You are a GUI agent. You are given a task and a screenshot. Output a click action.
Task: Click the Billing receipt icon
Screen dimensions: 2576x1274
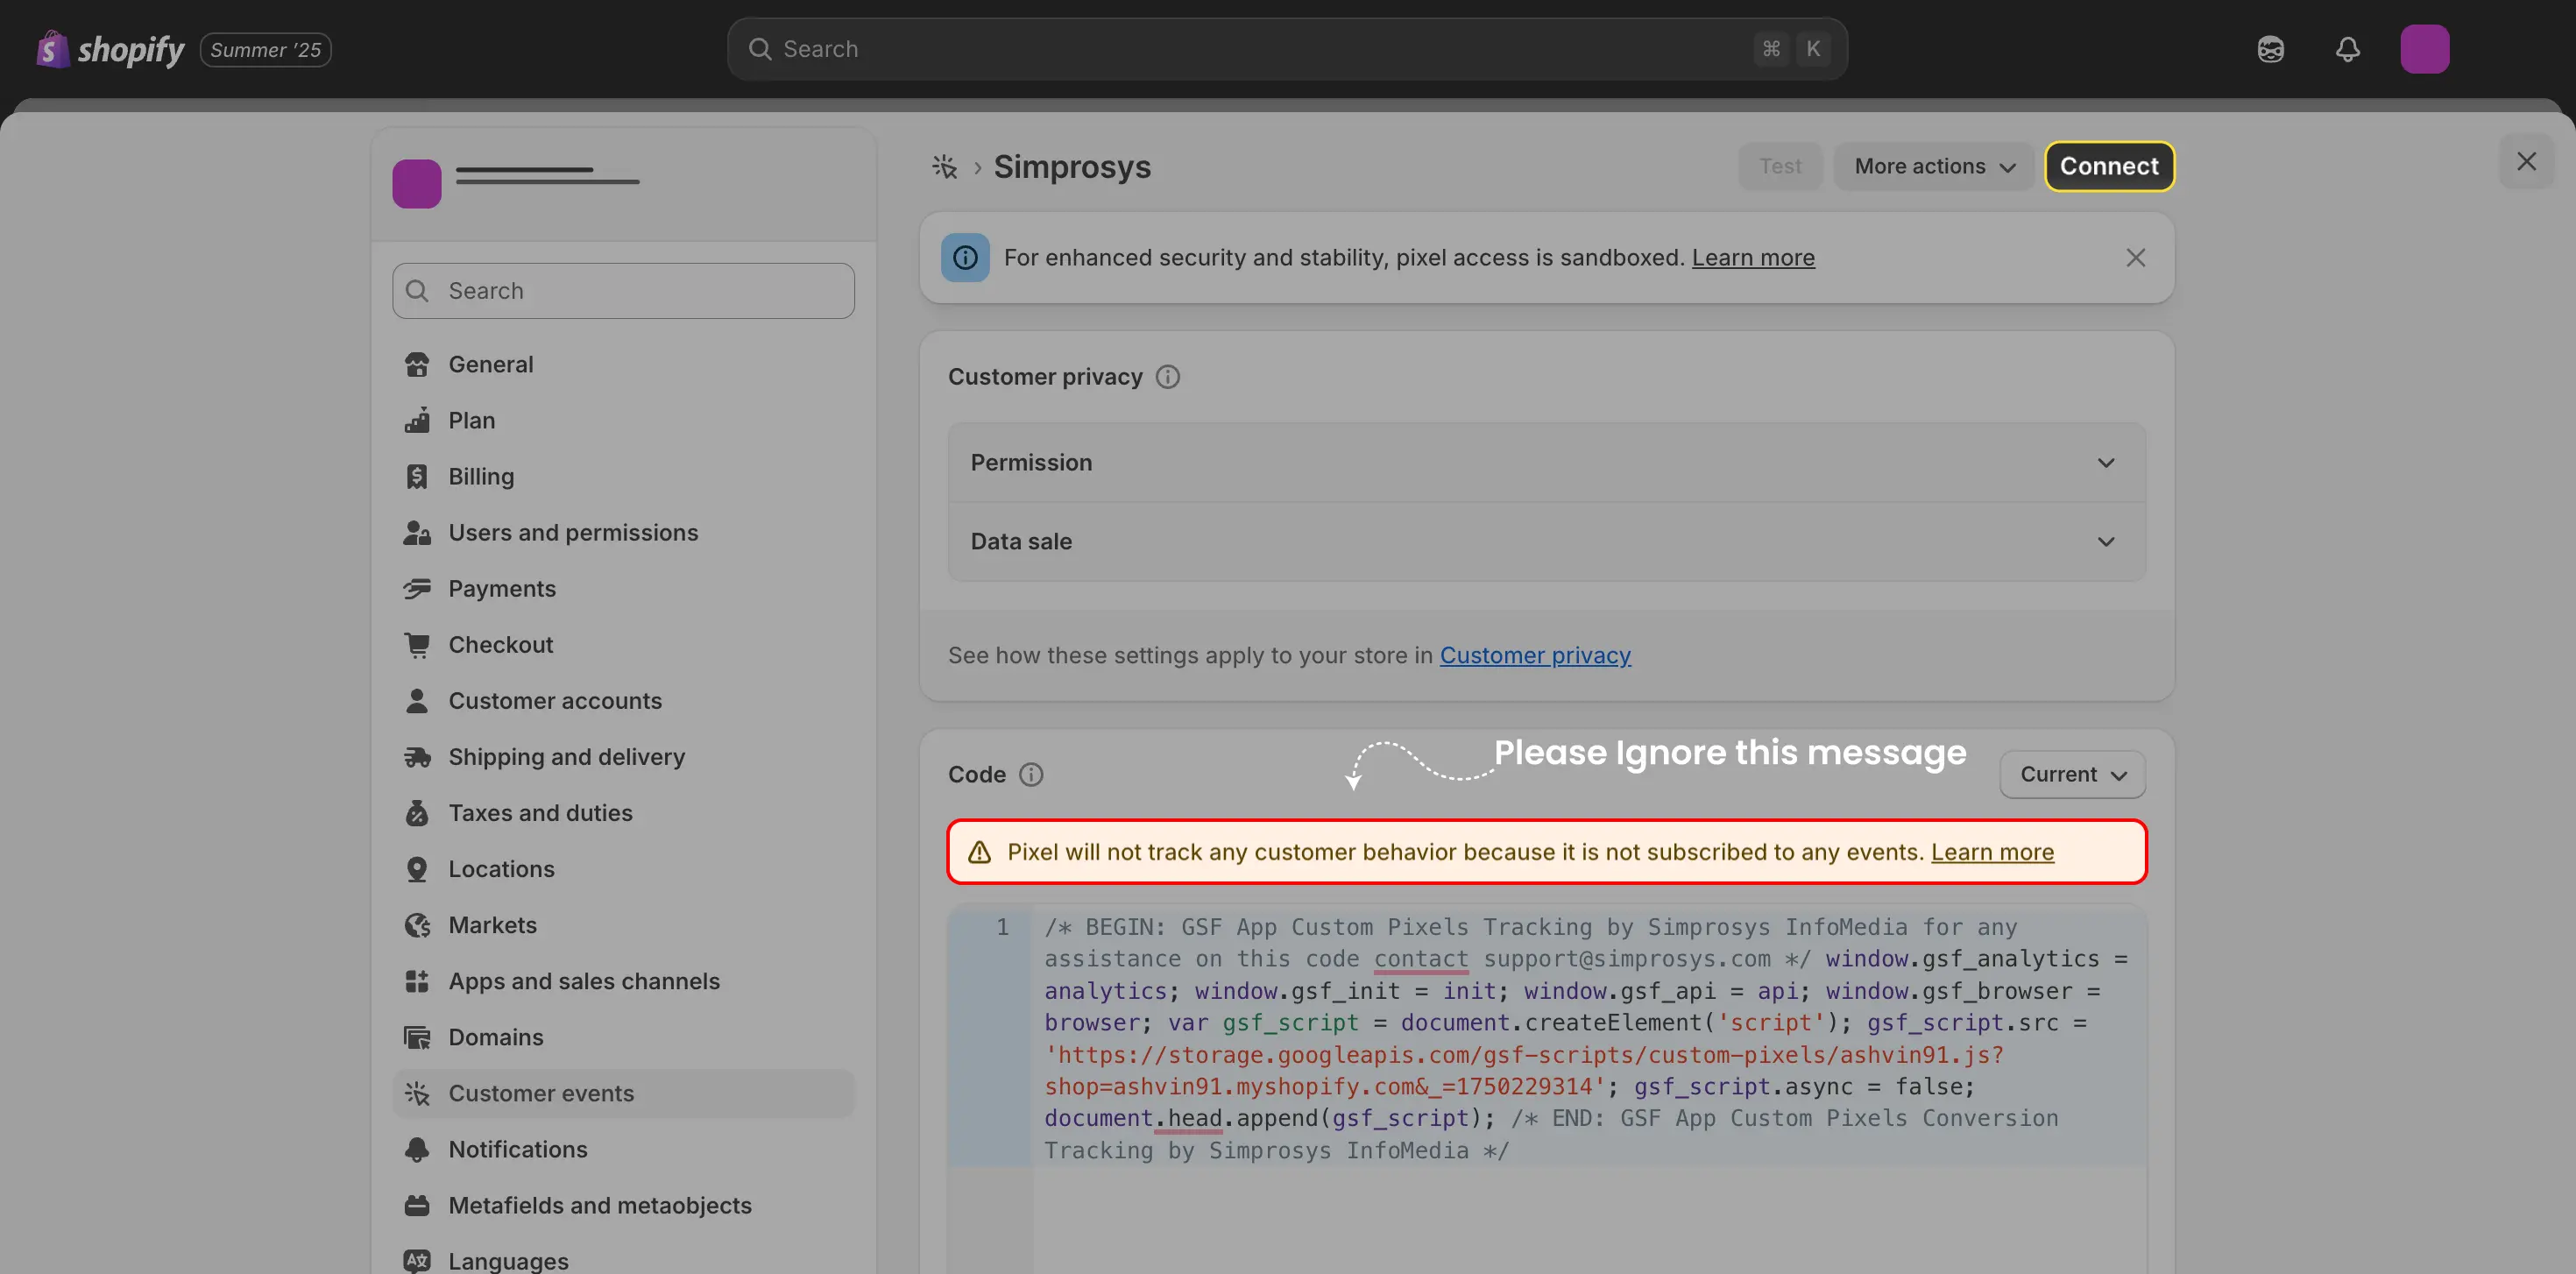point(417,477)
